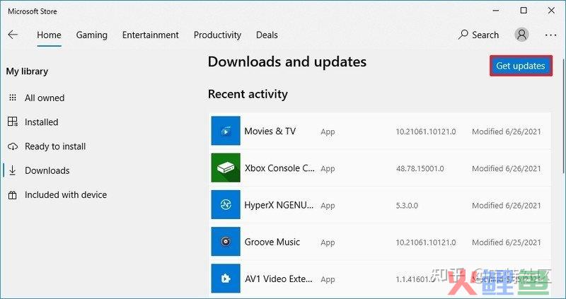566x299 pixels.
Task: Click the Ready to install cloud icon
Action: (13, 146)
